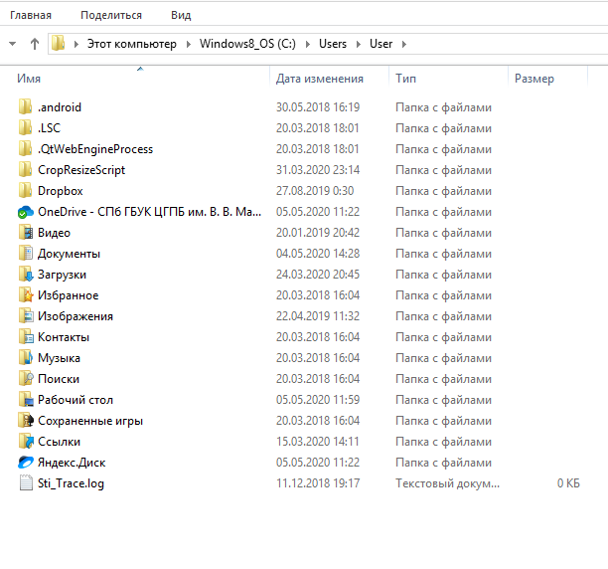Viewport: 608px width, 569px height.
Task: Select the .android folder name
Action: click(60, 107)
